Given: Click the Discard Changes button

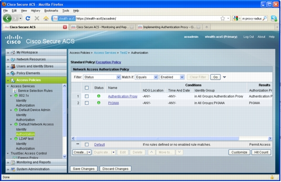Looking at the screenshot, I should pos(115,169).
